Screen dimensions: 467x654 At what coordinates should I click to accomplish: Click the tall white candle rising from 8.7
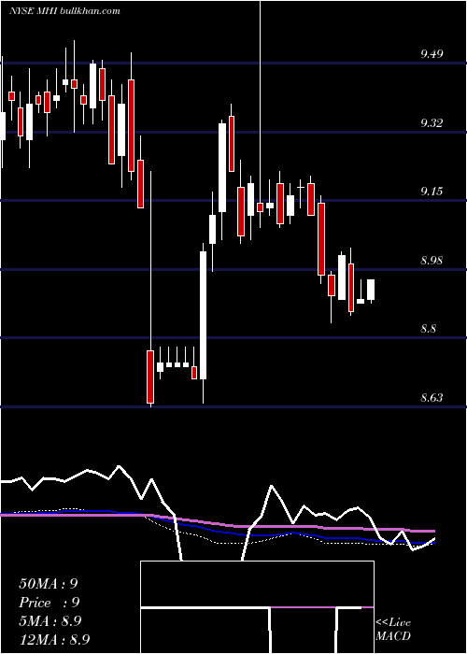pos(203,315)
